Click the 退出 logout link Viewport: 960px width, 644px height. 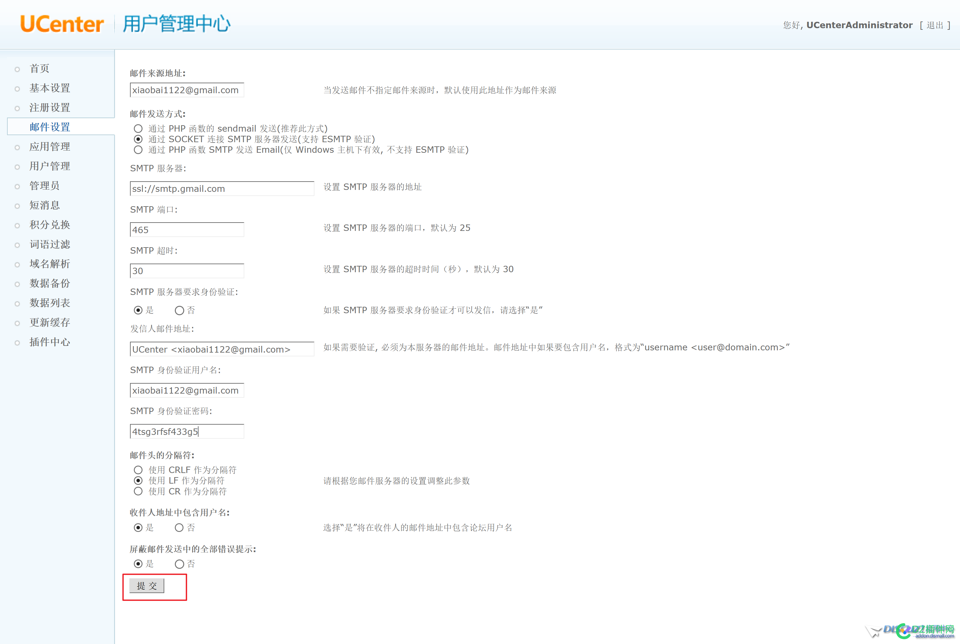click(x=935, y=26)
